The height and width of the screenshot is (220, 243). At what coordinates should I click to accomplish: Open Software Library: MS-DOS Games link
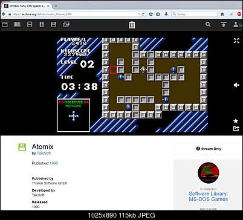[209, 196]
